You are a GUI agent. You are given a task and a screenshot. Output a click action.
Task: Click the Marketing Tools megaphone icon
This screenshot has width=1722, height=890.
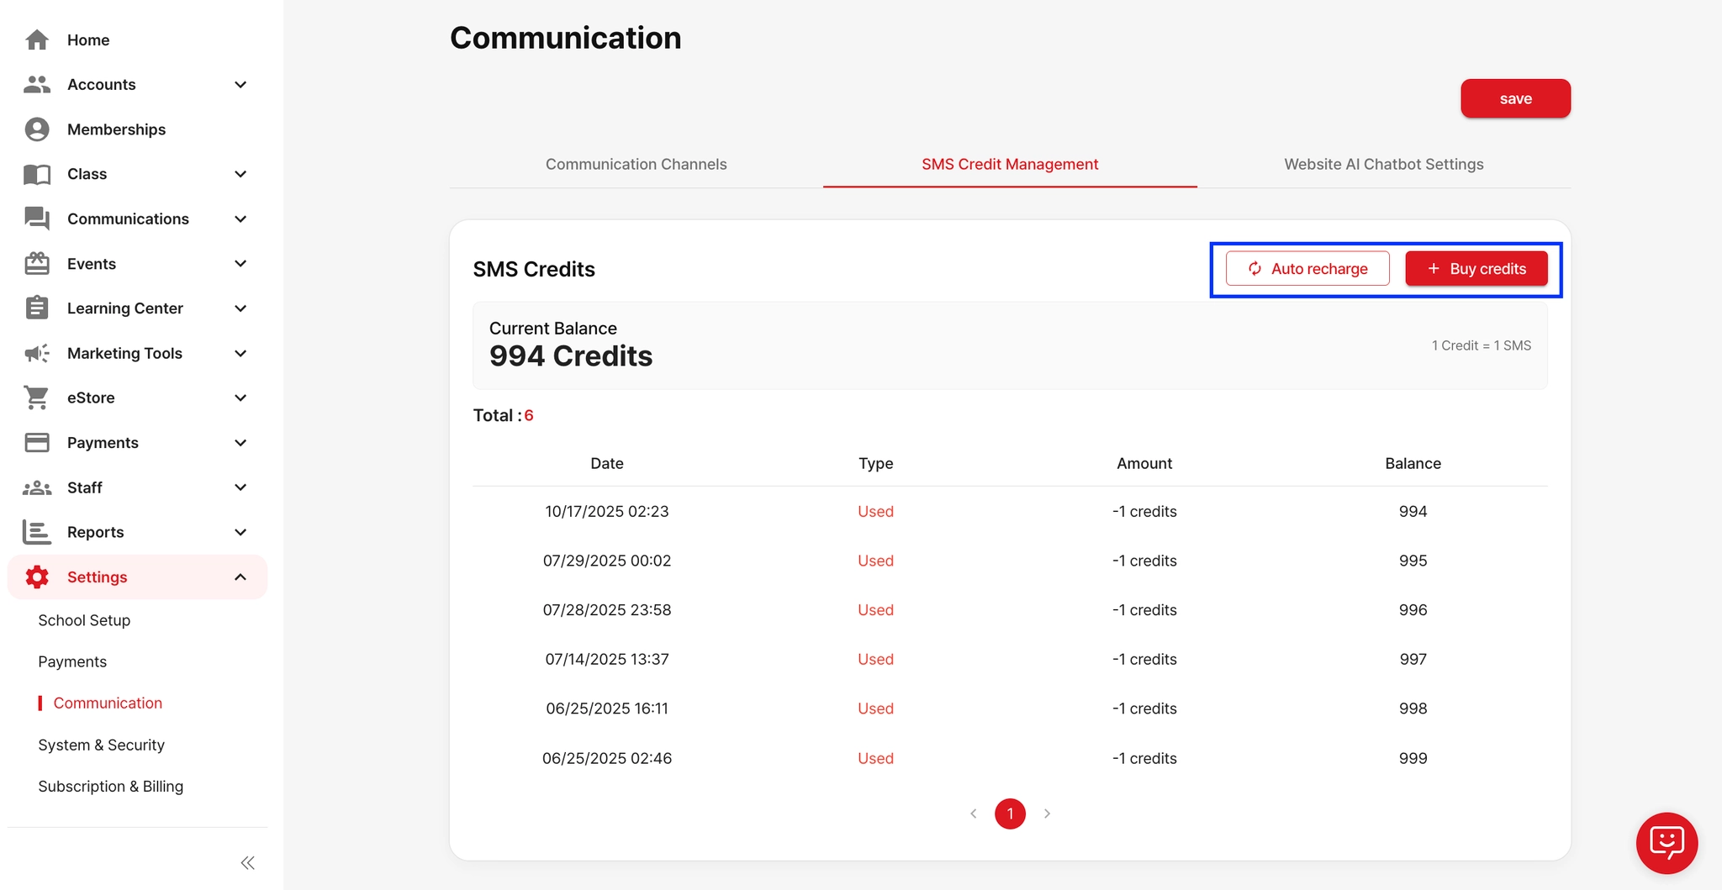37,353
